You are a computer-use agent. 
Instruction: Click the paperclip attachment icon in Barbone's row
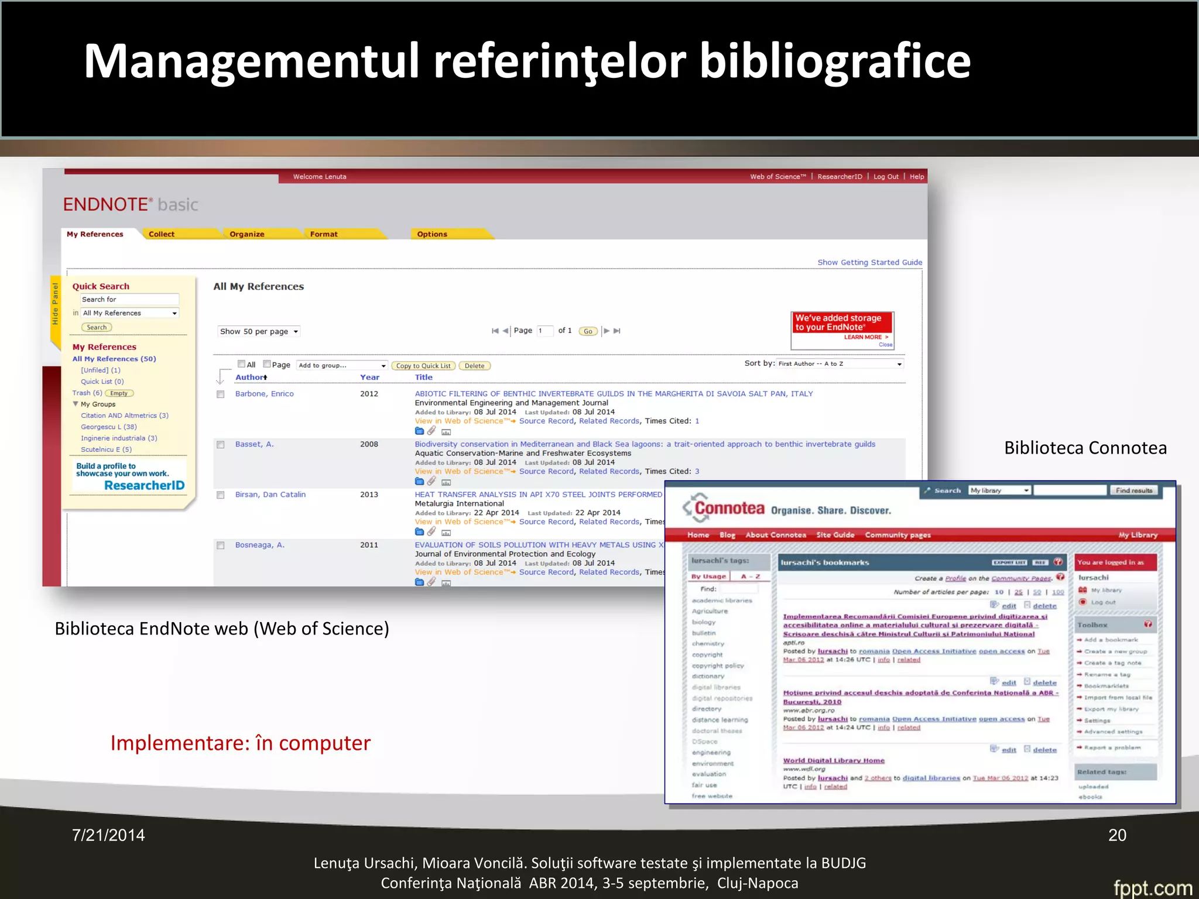431,431
